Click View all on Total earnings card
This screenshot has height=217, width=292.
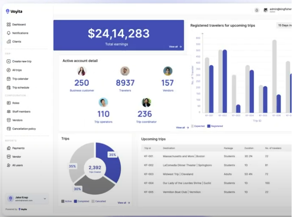(x=175, y=46)
